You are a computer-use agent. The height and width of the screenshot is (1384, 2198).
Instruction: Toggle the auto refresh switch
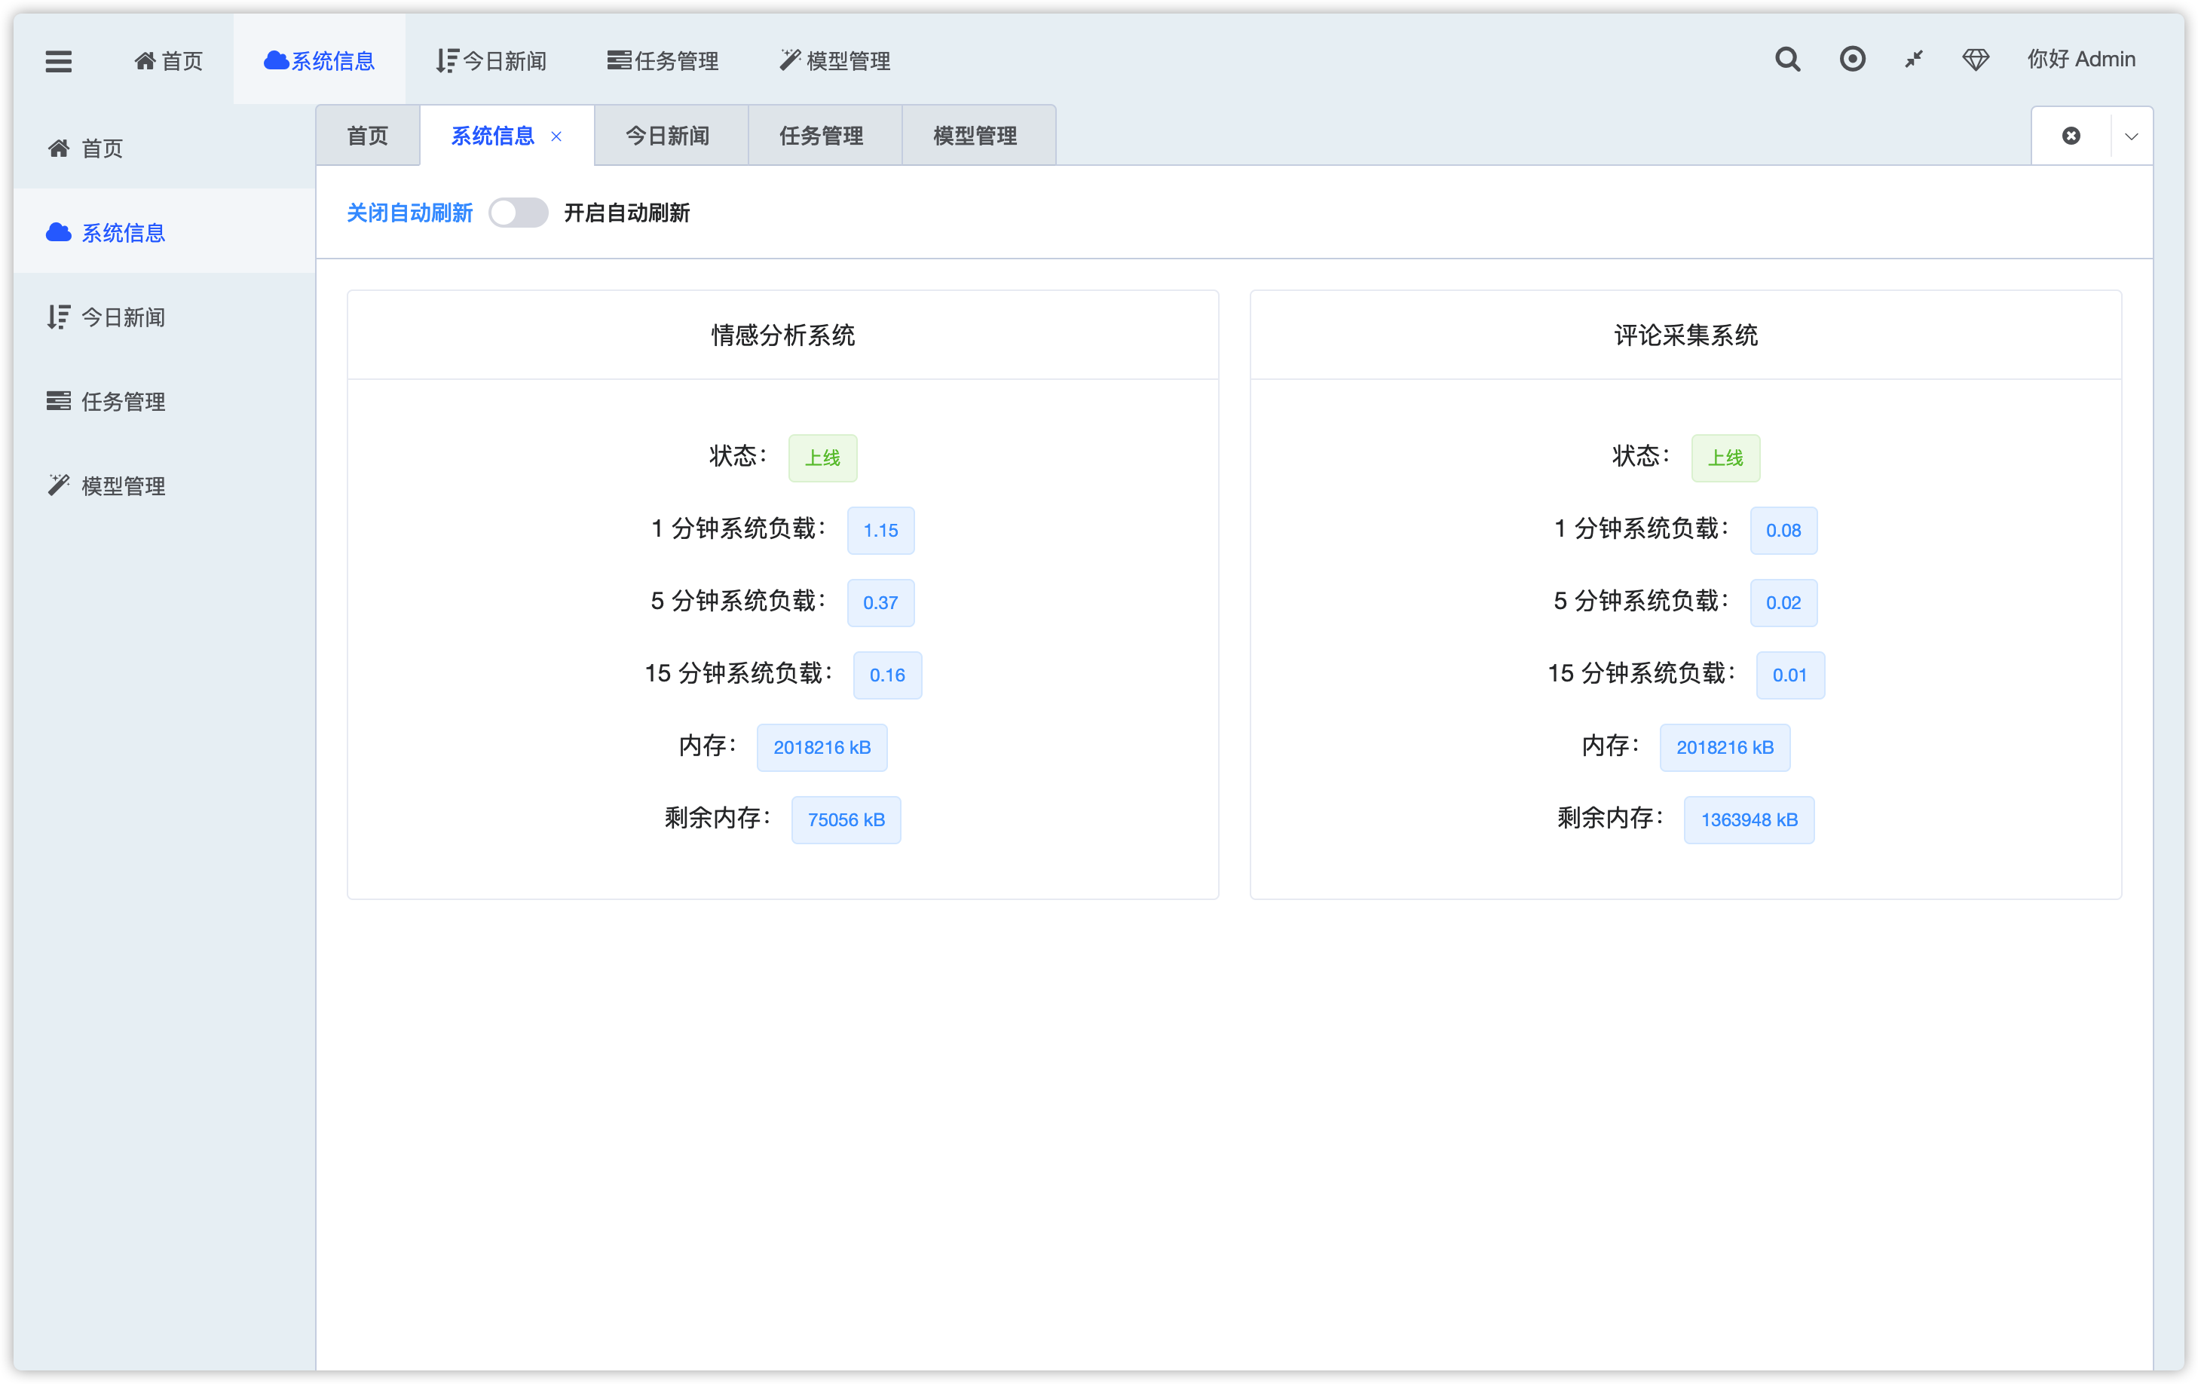pos(518,213)
